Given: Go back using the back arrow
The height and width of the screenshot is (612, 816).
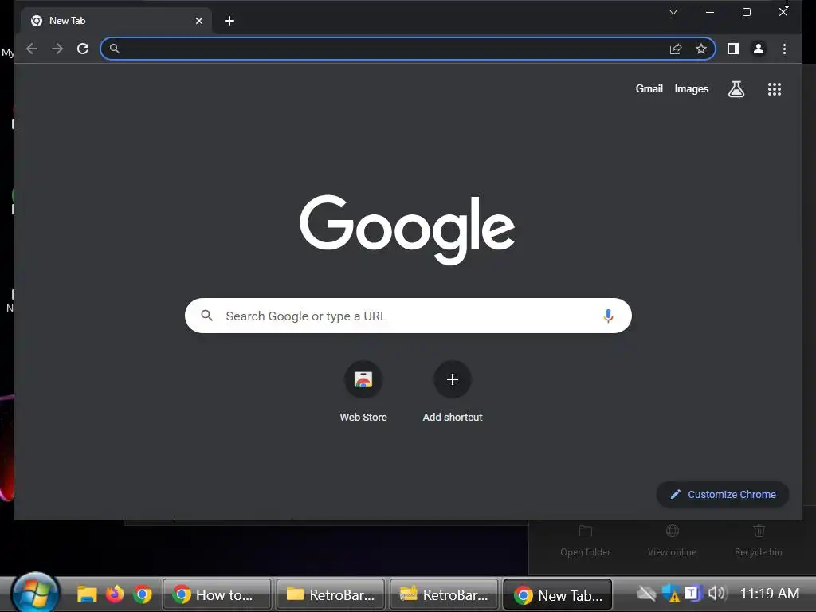Looking at the screenshot, I should 32,49.
